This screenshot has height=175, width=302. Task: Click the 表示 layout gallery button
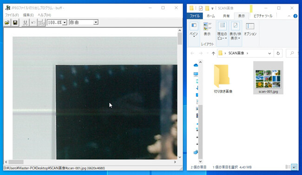(207, 29)
